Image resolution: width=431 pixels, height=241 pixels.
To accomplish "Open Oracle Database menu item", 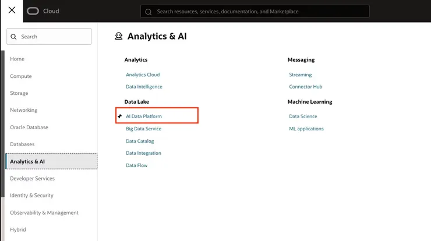I will [29, 127].
